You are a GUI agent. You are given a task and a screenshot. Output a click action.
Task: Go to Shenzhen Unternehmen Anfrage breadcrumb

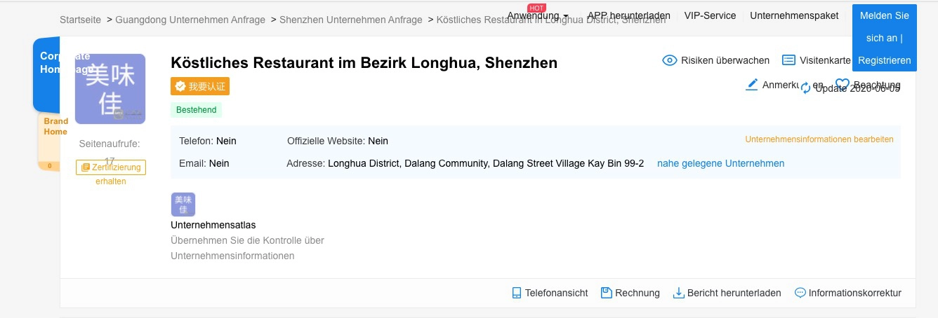[351, 20]
